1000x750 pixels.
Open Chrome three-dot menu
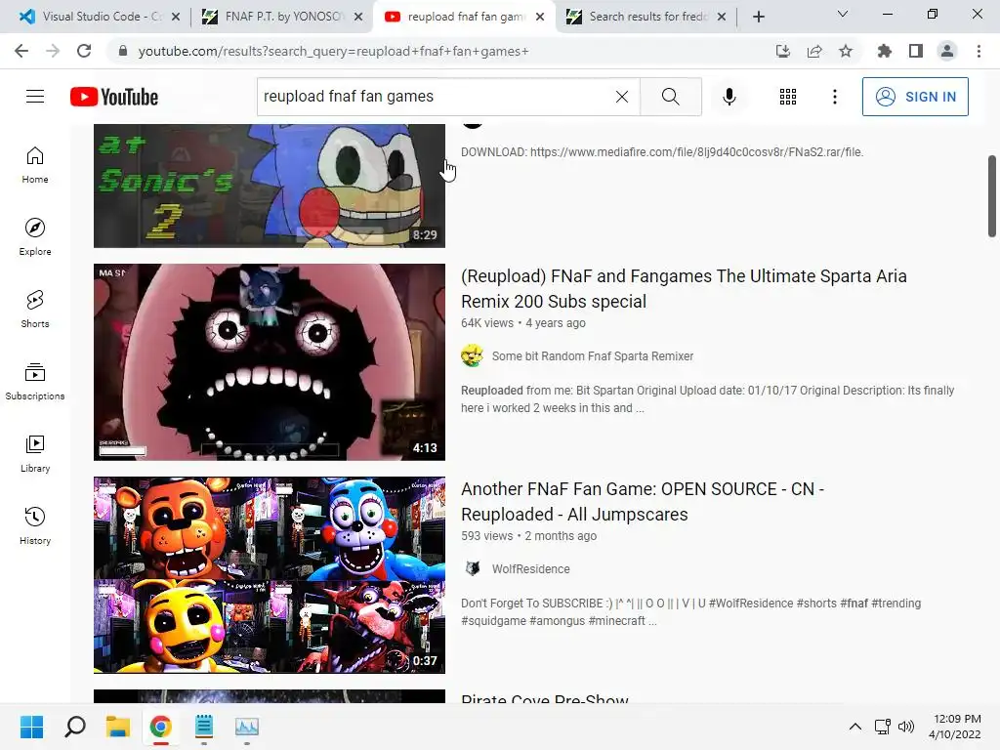point(979,51)
